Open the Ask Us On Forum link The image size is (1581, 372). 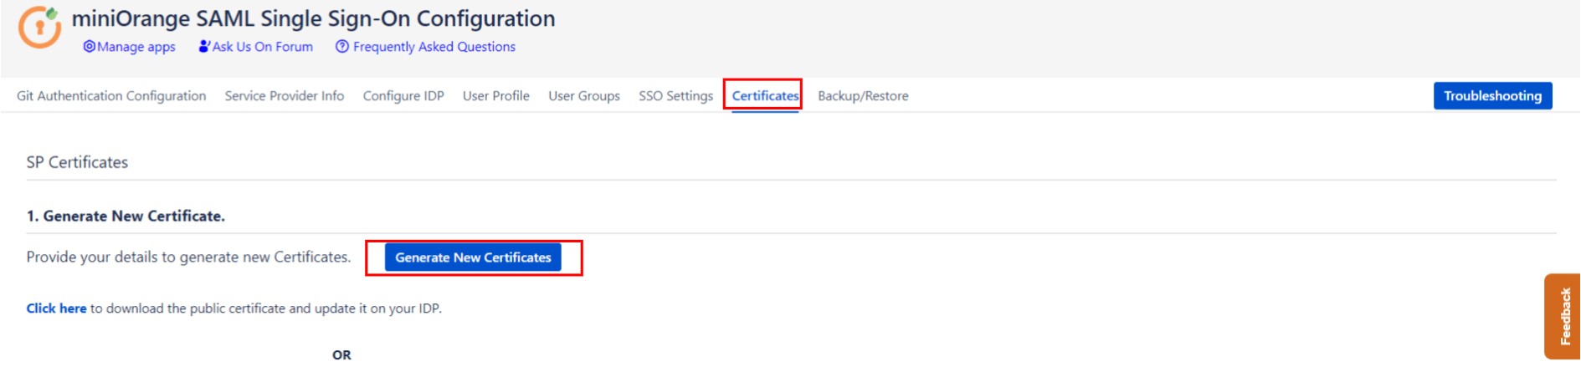pos(263,47)
